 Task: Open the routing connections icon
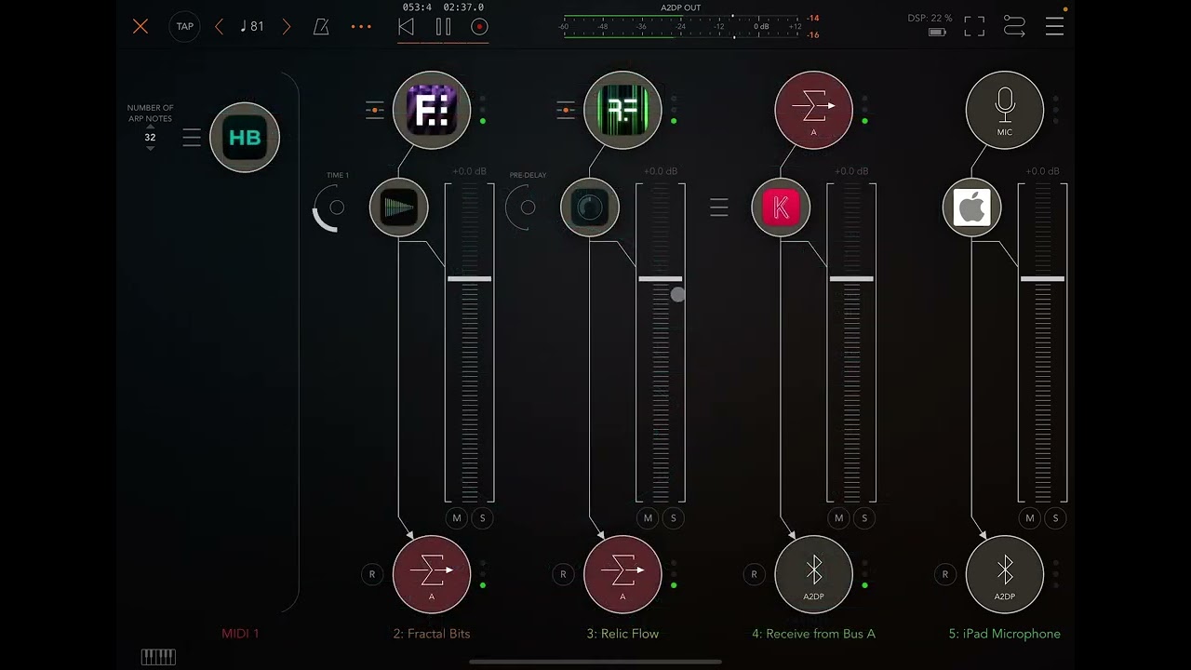(1014, 26)
